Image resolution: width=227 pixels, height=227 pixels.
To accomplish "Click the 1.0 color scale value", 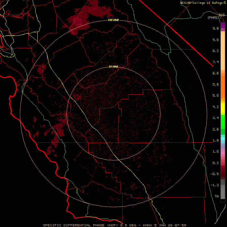I will pyautogui.click(x=216, y=152).
